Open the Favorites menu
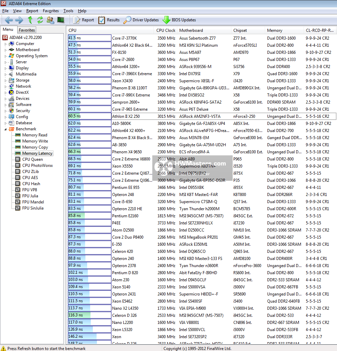 point(51,11)
